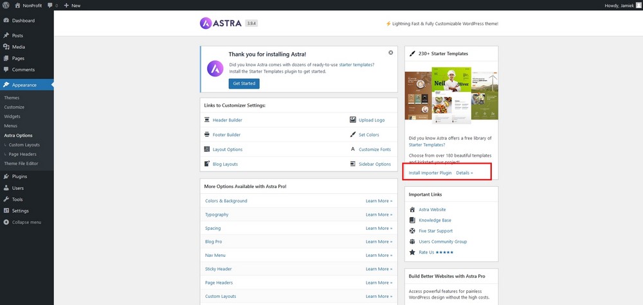
Task: Click the Astra Website house icon
Action: coord(412,209)
